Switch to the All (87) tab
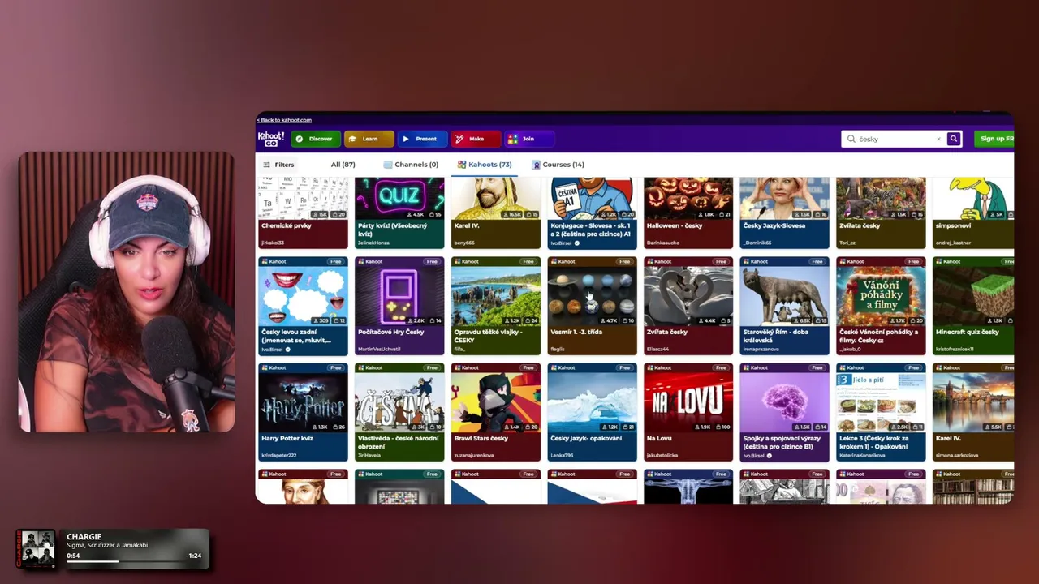This screenshot has width=1039, height=584. 343,165
